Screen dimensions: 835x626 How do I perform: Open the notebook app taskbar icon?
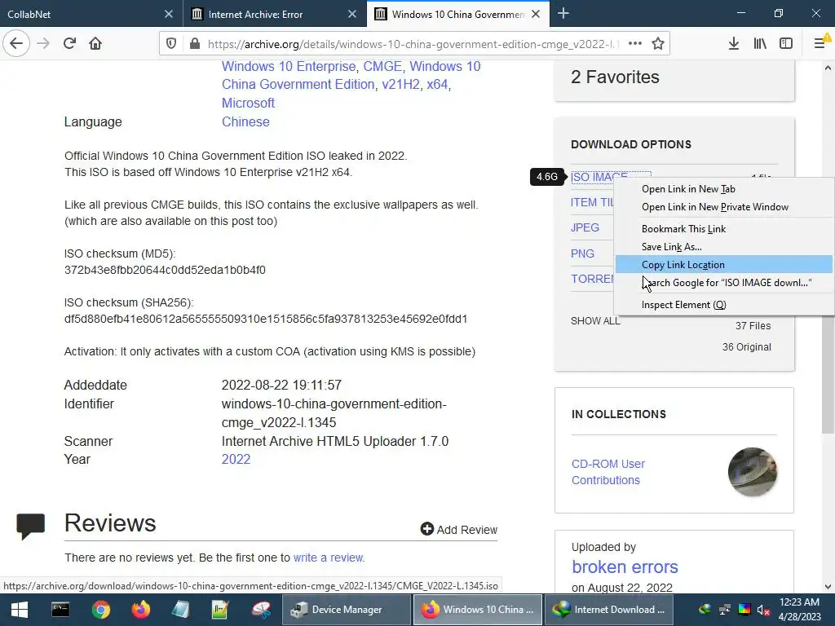coord(180,610)
